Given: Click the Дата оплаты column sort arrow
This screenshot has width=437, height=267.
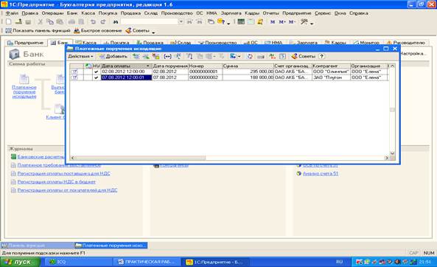Looking at the screenshot, I should 148,66.
